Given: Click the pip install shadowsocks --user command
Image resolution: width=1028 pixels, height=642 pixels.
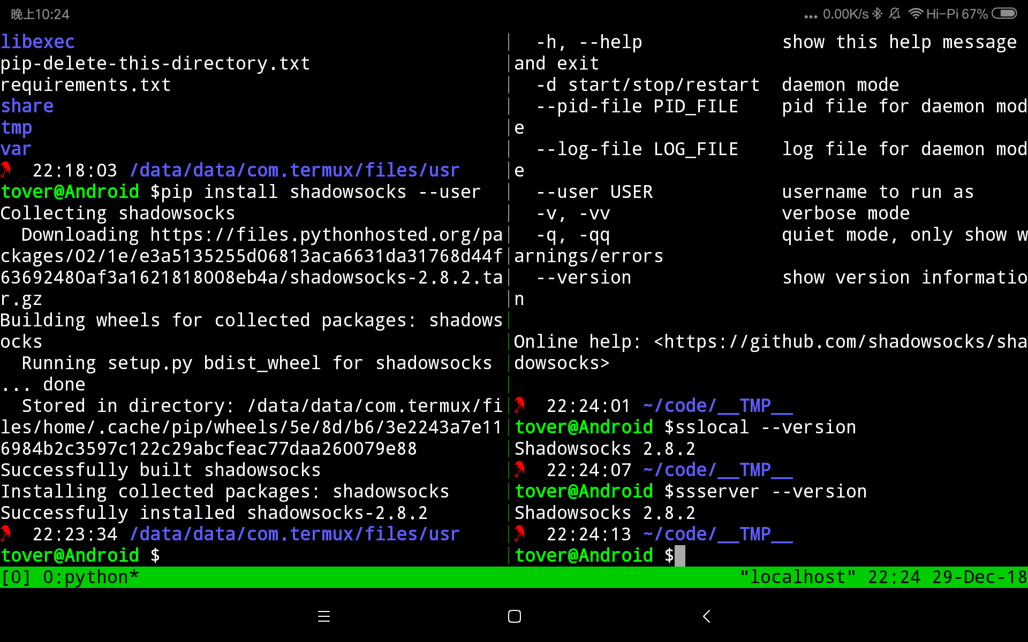Looking at the screenshot, I should pos(321,192).
